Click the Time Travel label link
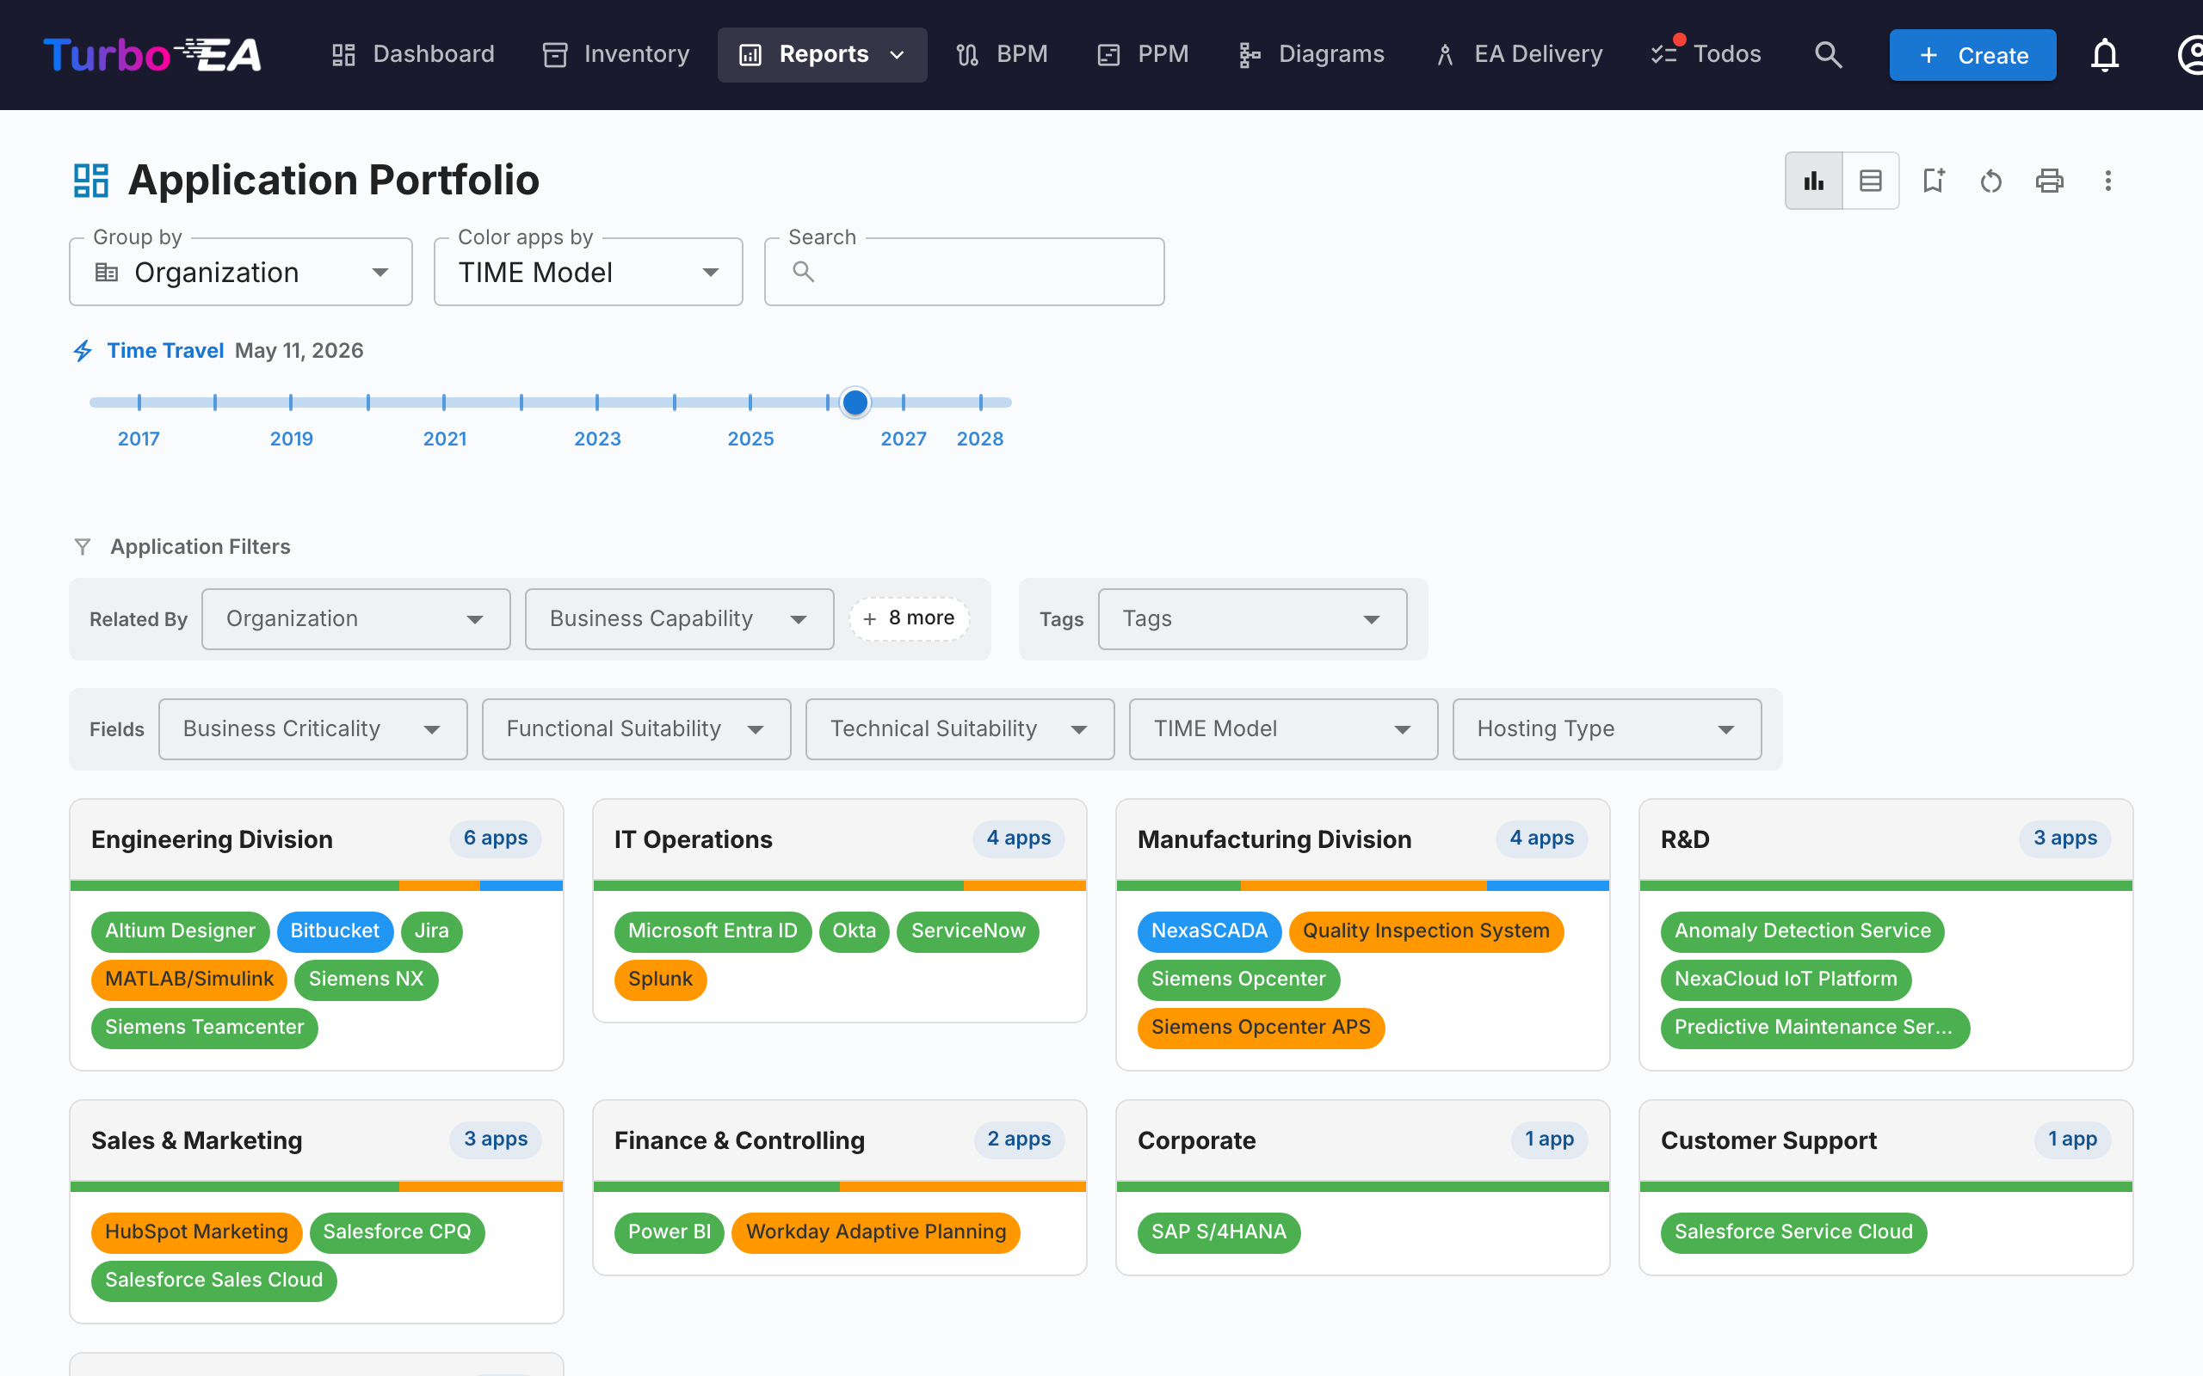The image size is (2203, 1376). click(x=164, y=350)
